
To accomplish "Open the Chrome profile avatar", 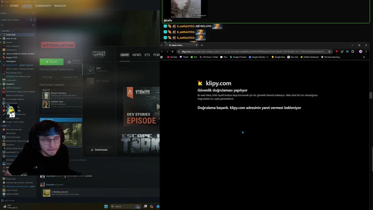I will pos(360,52).
